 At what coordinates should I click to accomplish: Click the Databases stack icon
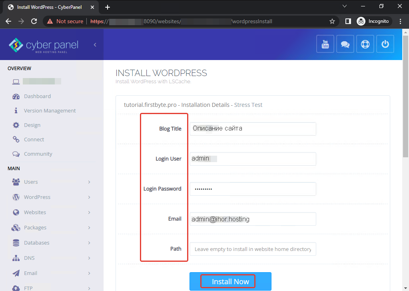pos(16,243)
